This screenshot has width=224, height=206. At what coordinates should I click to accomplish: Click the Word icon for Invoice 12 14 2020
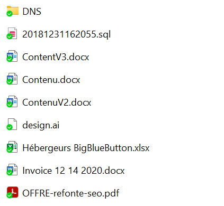point(12,170)
